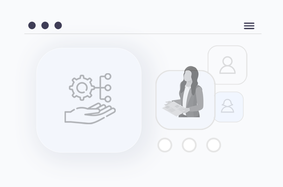
Task: Select the top node circle beside gear
Action: point(108,76)
